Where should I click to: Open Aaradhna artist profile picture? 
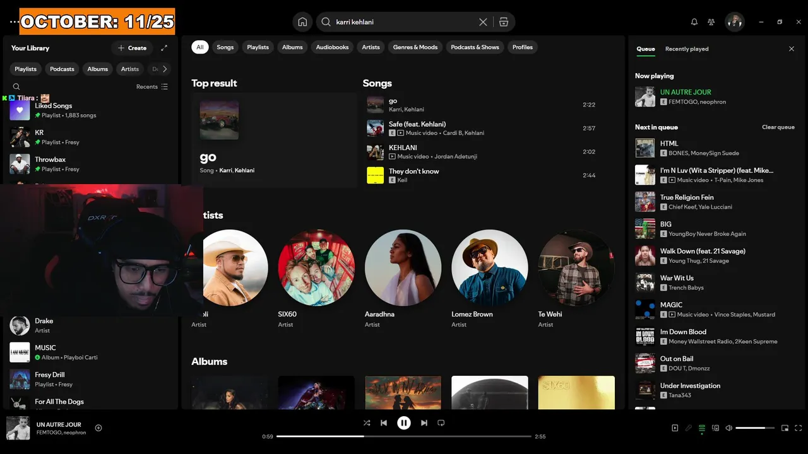click(x=403, y=267)
